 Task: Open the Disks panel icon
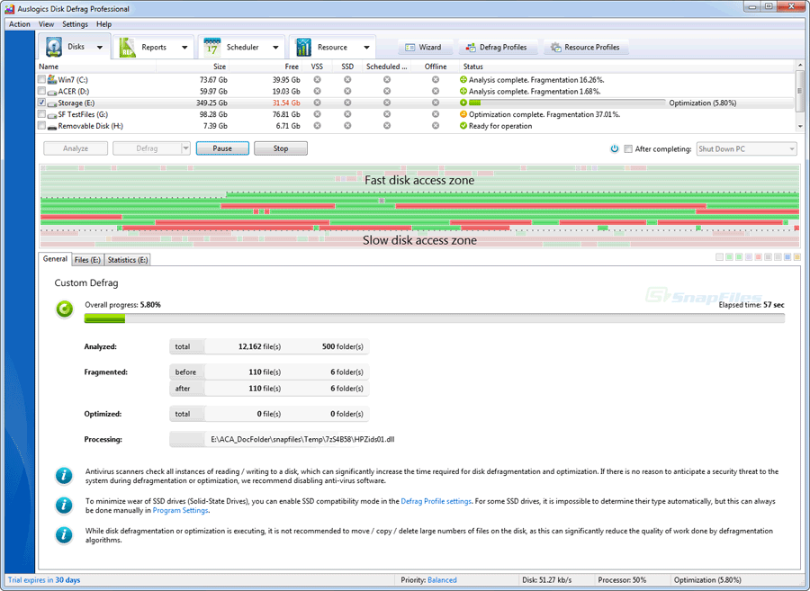pos(53,46)
